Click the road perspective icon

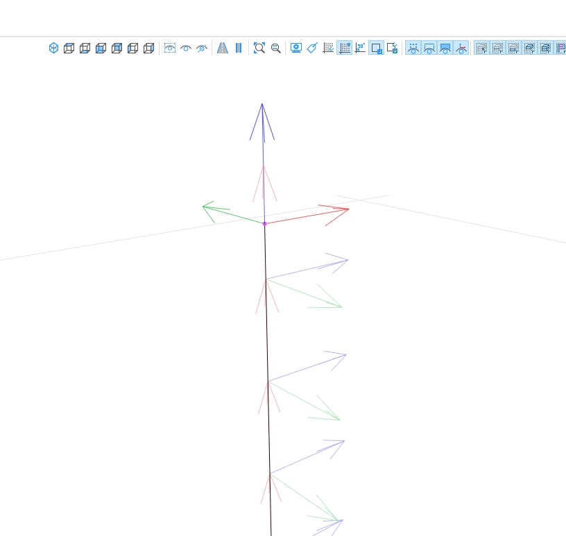tap(223, 48)
